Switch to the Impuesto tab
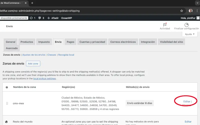The image size is (200, 125). (x=44, y=42)
